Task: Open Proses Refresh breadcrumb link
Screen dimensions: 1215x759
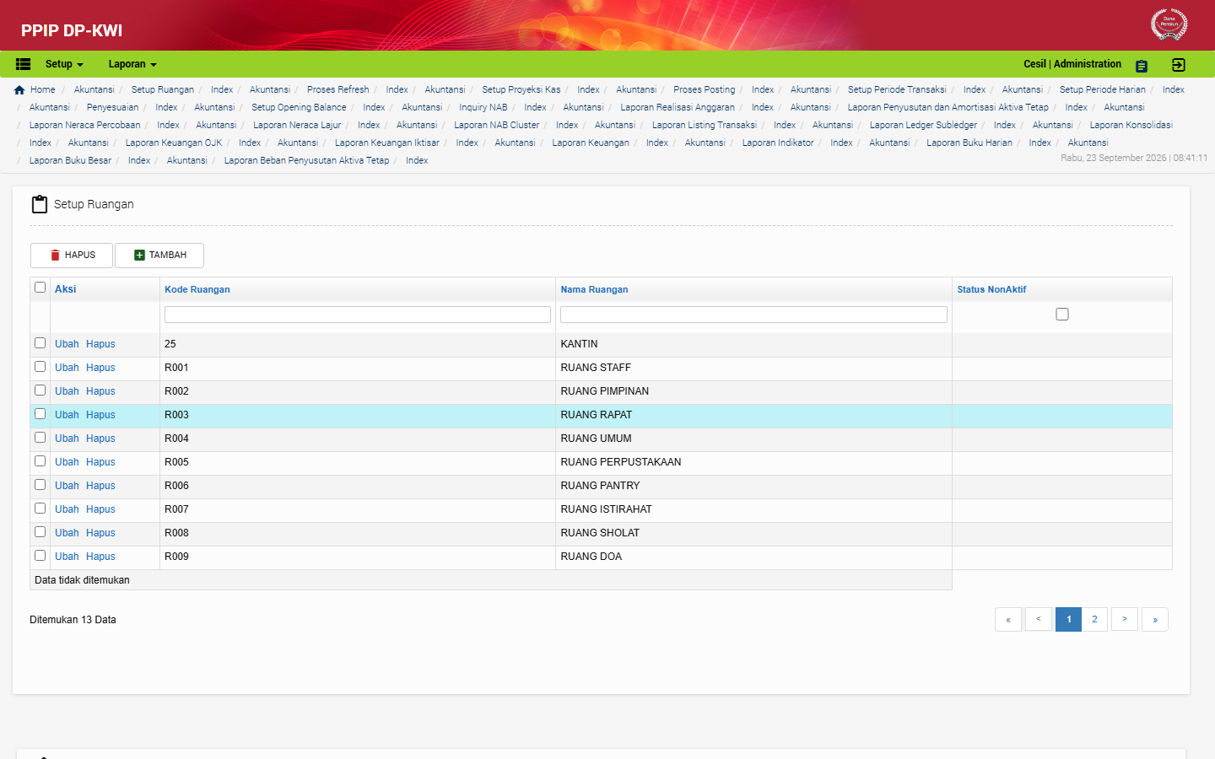Action: click(337, 89)
